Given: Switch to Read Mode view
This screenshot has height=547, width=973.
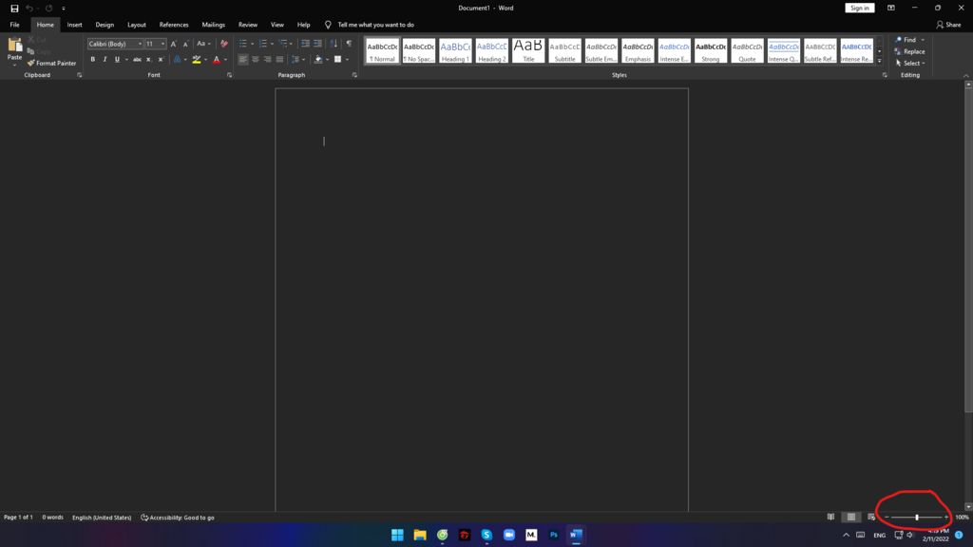Looking at the screenshot, I should (830, 517).
